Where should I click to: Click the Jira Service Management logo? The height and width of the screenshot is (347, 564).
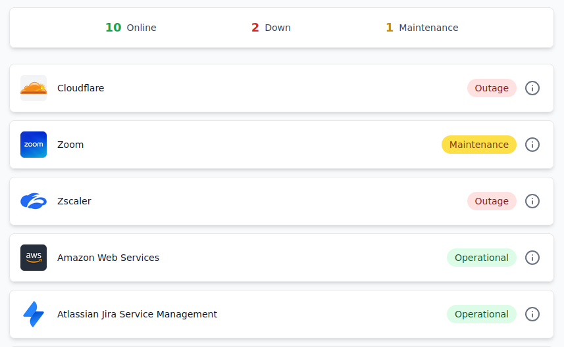pos(34,314)
